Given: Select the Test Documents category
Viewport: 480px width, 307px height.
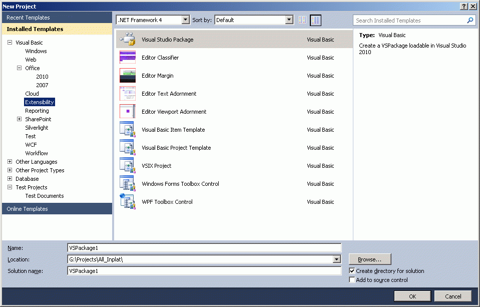Looking at the screenshot, I should (x=45, y=195).
